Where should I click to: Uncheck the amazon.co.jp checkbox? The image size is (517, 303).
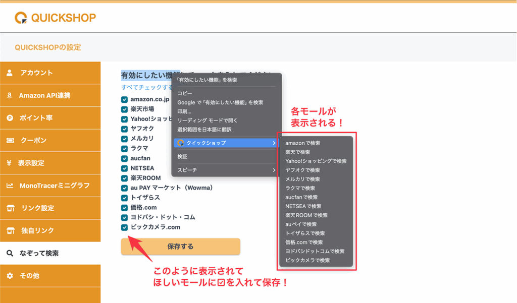124,99
